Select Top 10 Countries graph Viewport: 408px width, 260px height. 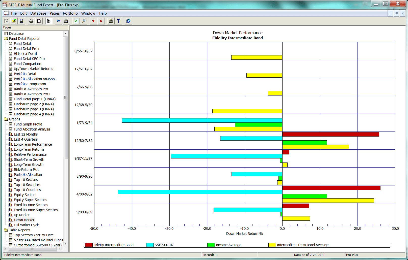tap(27, 190)
